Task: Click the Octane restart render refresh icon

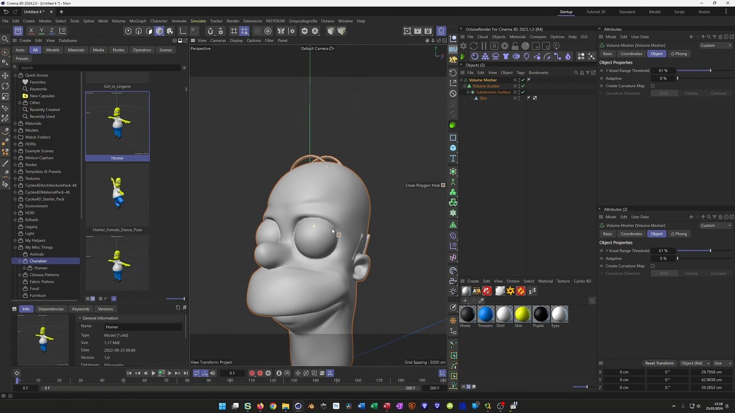Action: pyautogui.click(x=474, y=46)
